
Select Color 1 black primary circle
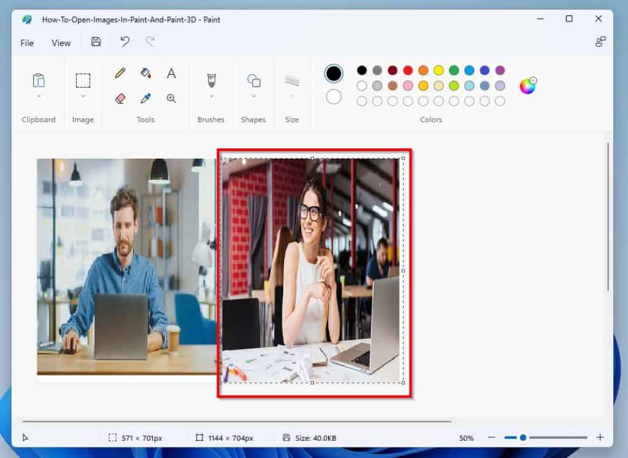pyautogui.click(x=334, y=73)
